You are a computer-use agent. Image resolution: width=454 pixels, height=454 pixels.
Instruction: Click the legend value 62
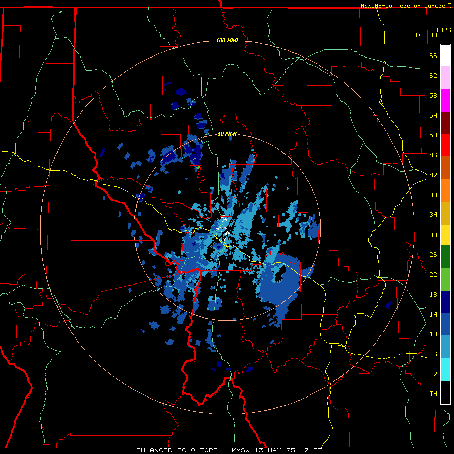coord(433,76)
